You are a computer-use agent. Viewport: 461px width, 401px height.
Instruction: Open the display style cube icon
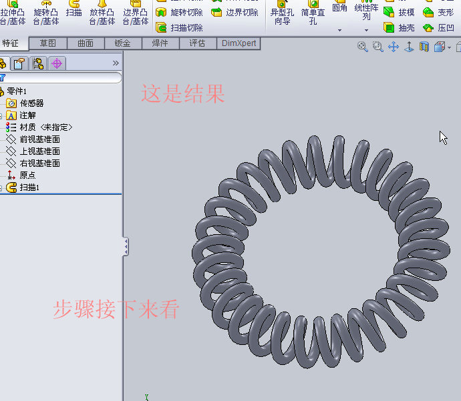pos(440,47)
